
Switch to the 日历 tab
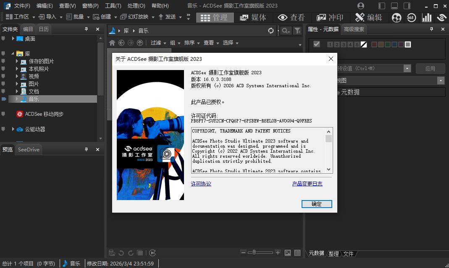point(44,29)
